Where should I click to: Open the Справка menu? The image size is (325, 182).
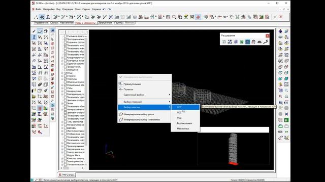96,9
